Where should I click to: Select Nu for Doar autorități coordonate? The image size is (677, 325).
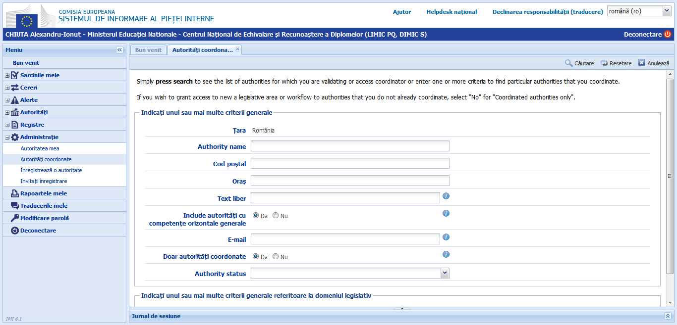coord(276,257)
